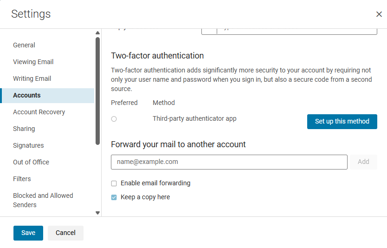Go to Viewing Email settings
Viewport: 387px width, 248px height.
coord(33,62)
